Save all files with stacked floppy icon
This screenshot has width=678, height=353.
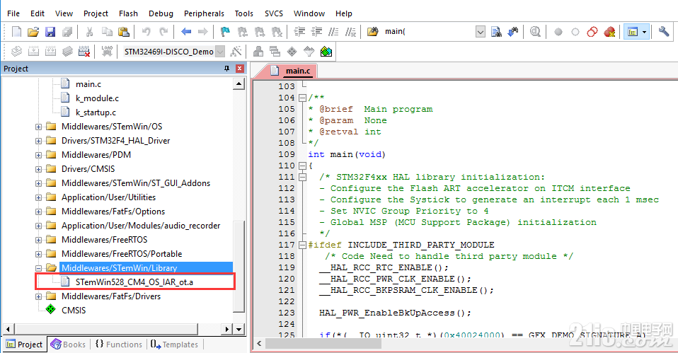[x=67, y=32]
